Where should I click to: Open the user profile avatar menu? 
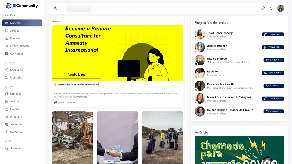click(x=280, y=8)
